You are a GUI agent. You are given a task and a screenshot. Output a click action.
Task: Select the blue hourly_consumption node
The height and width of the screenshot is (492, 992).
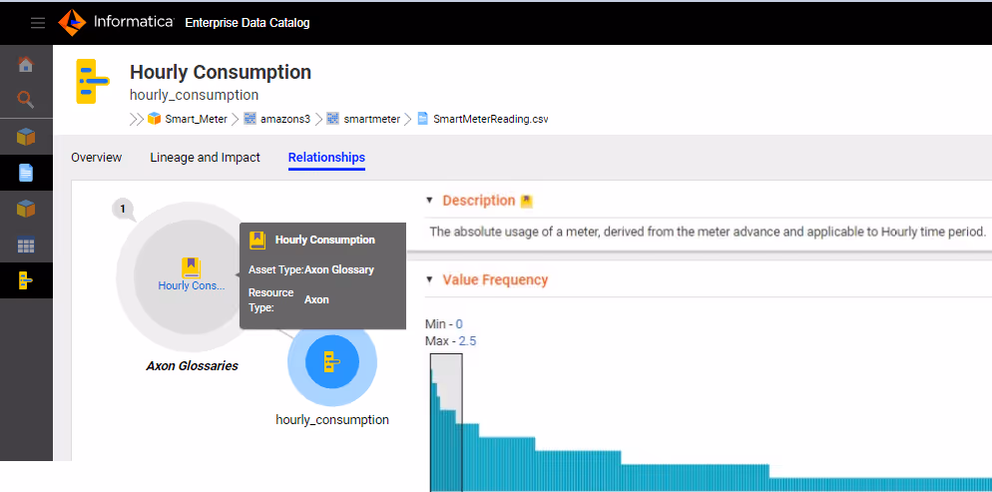click(332, 361)
